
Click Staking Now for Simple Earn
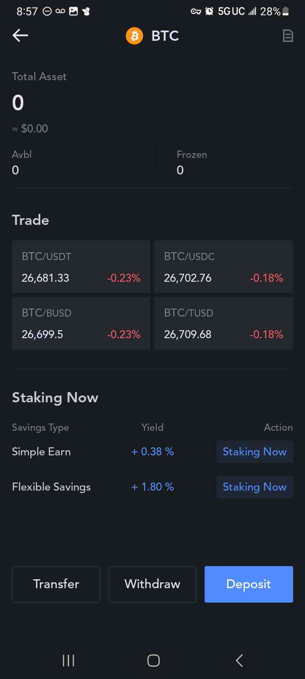[x=255, y=452]
